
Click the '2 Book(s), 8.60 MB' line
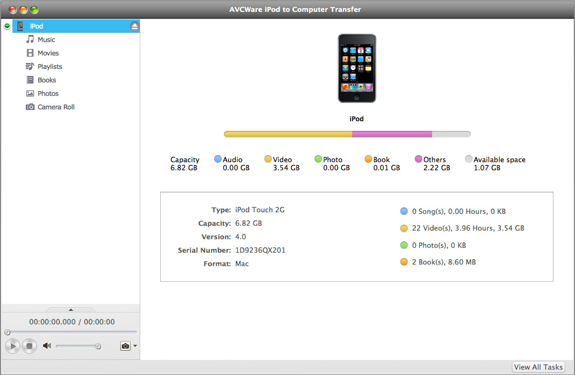pyautogui.click(x=444, y=262)
